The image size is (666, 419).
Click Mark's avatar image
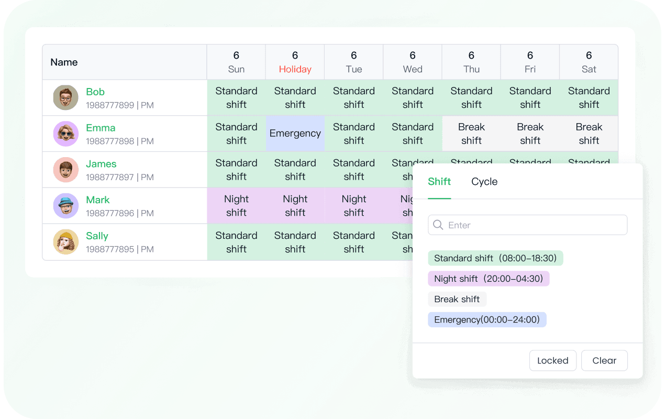point(65,205)
